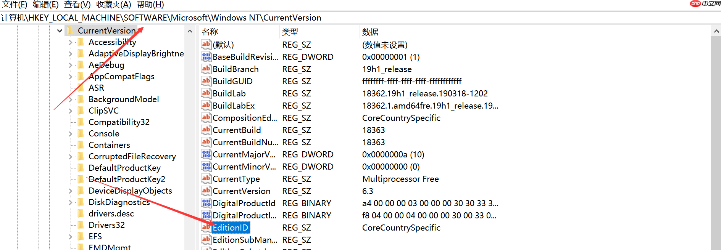Click the string icon beside CurrentBuildNumber
The image size is (721, 250).
coord(206,142)
